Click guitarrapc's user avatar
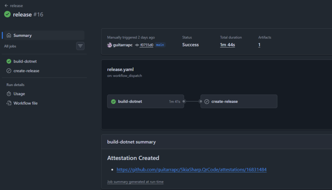The width and height of the screenshot is (332, 190). pos(110,45)
